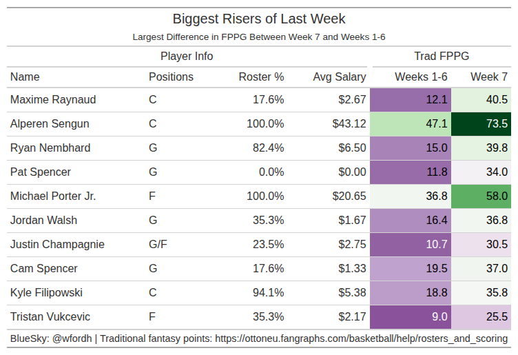
Task: Click the Trad FPPG group header
Action: [x=442, y=57]
